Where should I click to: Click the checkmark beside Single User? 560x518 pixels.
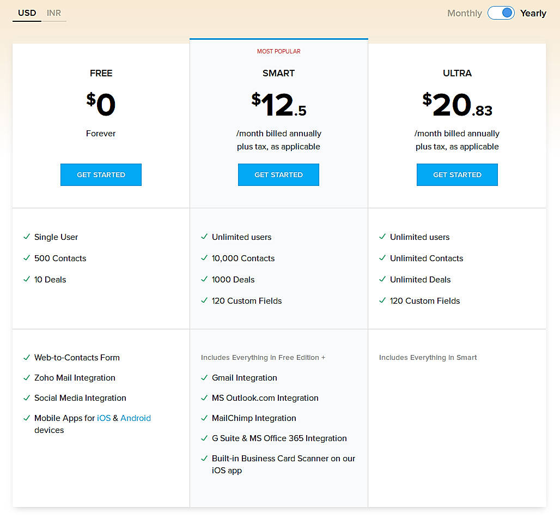(x=27, y=237)
